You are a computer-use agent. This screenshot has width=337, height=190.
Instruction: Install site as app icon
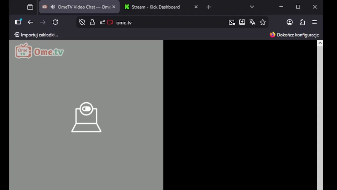click(242, 22)
